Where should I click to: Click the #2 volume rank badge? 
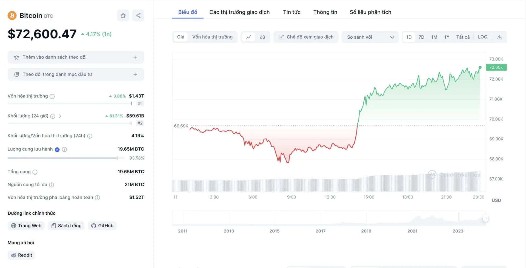(140, 123)
